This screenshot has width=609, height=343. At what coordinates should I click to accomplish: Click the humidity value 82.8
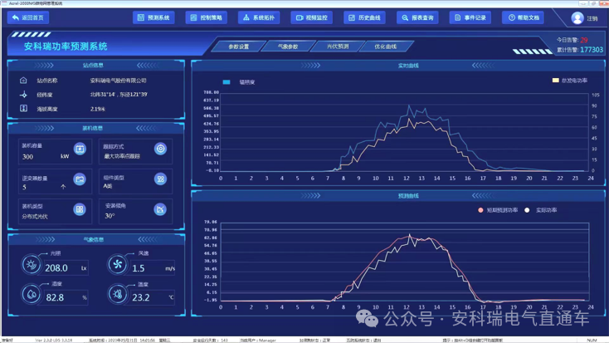pyautogui.click(x=55, y=297)
